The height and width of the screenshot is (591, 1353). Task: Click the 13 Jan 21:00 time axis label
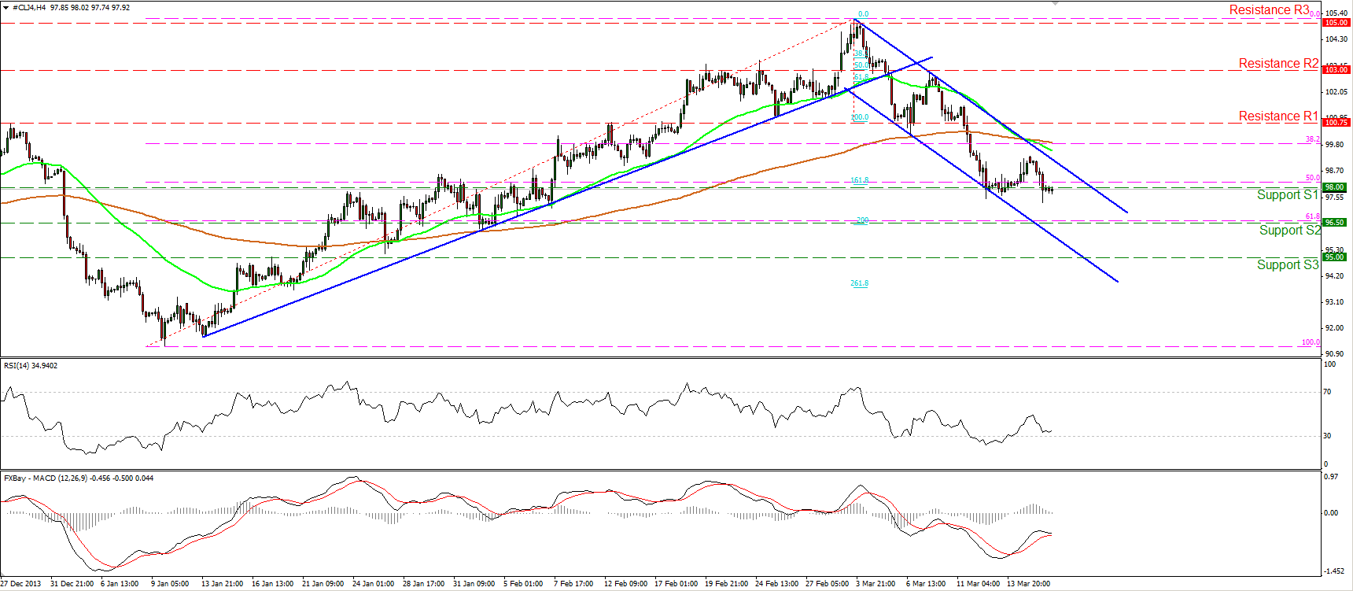coord(222,584)
